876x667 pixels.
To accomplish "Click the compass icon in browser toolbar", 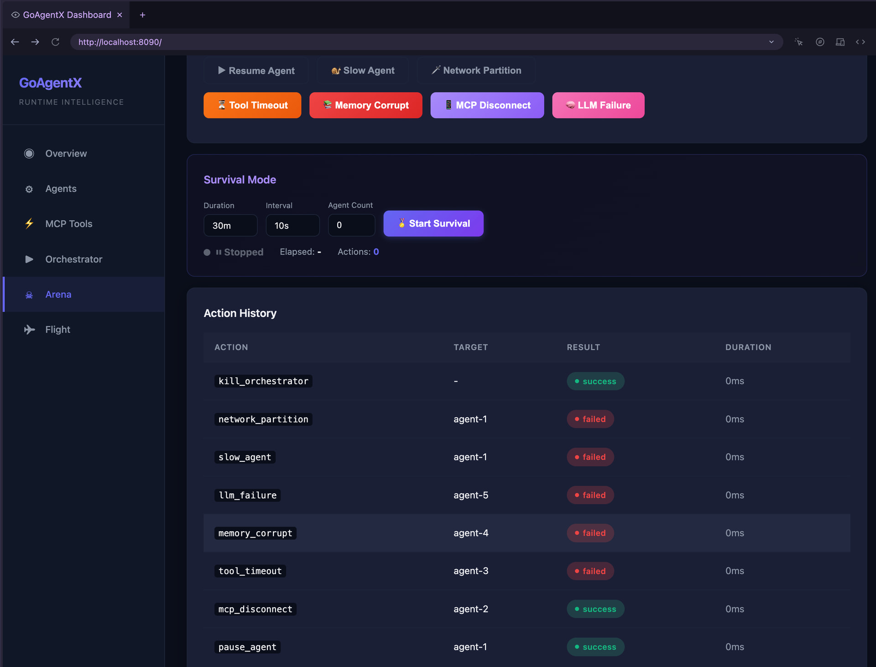I will pos(820,42).
